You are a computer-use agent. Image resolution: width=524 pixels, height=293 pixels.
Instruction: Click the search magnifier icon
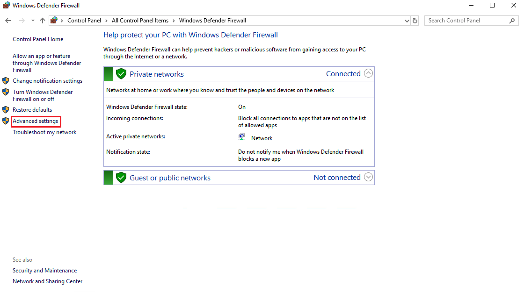(x=512, y=21)
